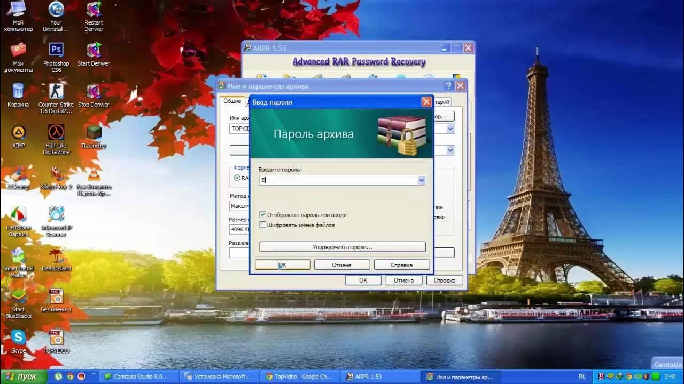Click Упорядочить пароли... button
Image resolution: width=684 pixels, height=384 pixels.
pos(343,247)
